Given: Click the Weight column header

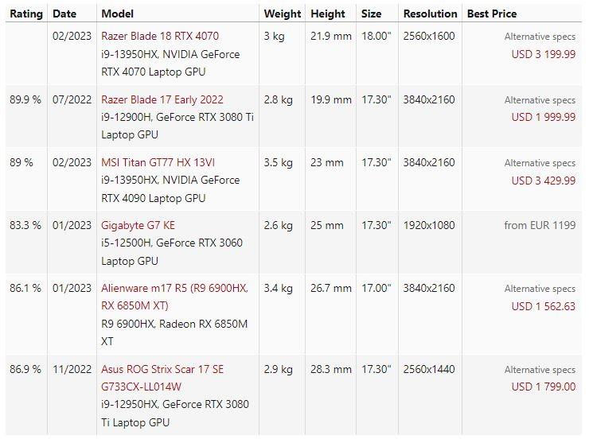Looking at the screenshot, I should click(x=283, y=14).
